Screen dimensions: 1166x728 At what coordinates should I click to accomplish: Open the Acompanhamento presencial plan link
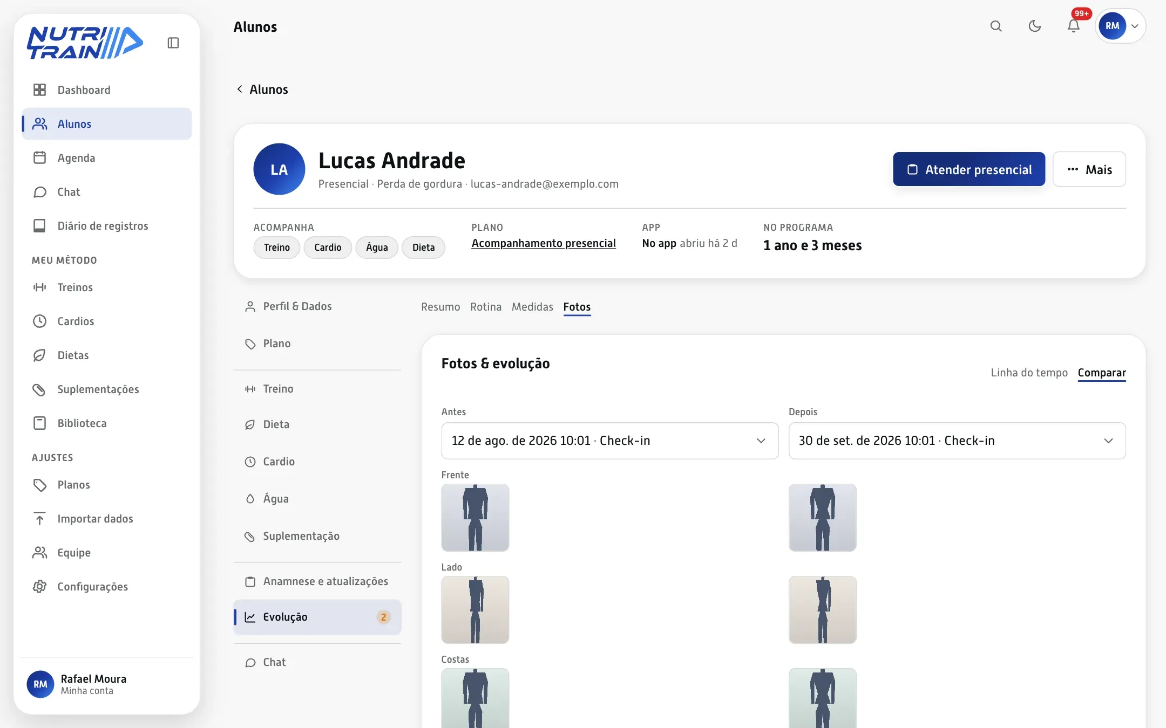pos(544,243)
